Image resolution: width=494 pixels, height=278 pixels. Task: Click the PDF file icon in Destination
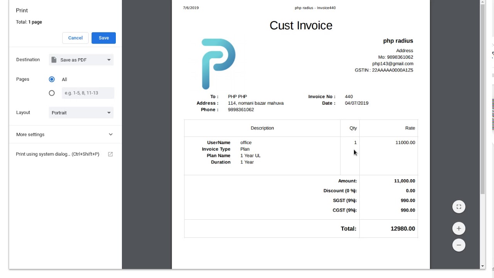(54, 60)
